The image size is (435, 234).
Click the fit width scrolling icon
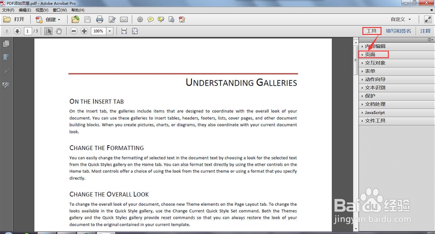pos(124,31)
